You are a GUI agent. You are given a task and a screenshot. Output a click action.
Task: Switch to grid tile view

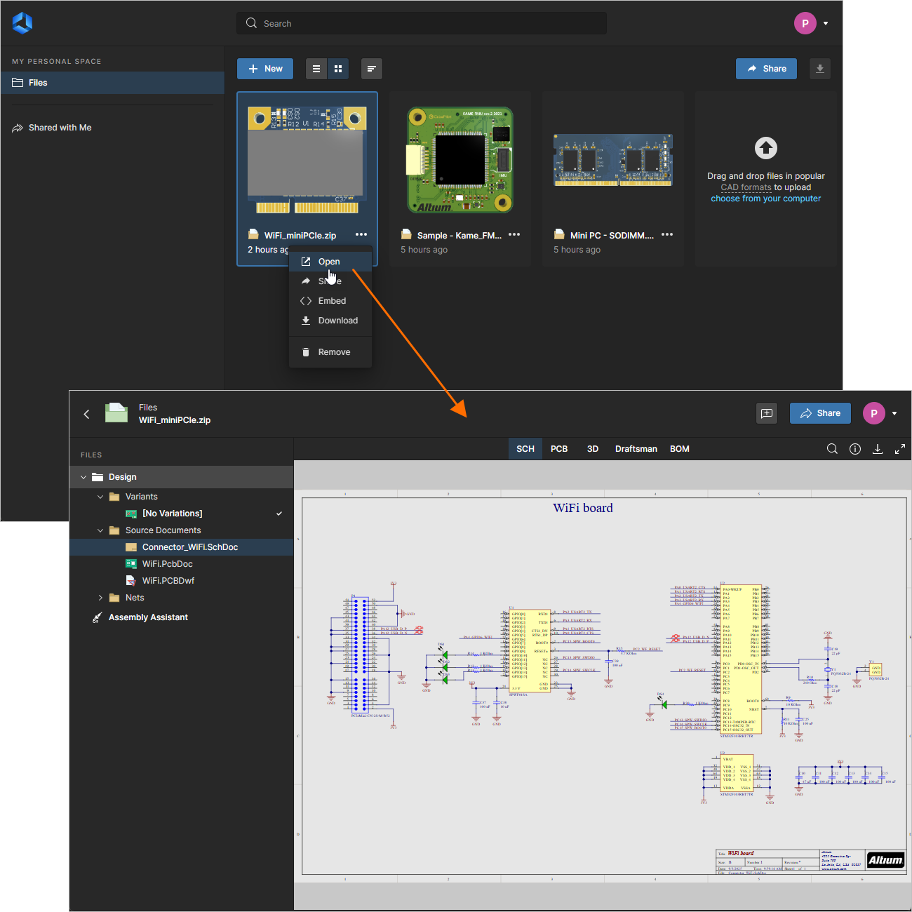point(338,69)
